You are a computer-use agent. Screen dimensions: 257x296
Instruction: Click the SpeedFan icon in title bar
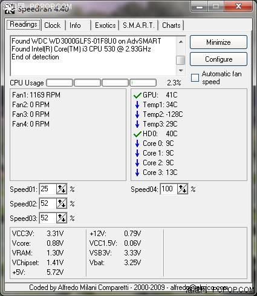point(10,8)
